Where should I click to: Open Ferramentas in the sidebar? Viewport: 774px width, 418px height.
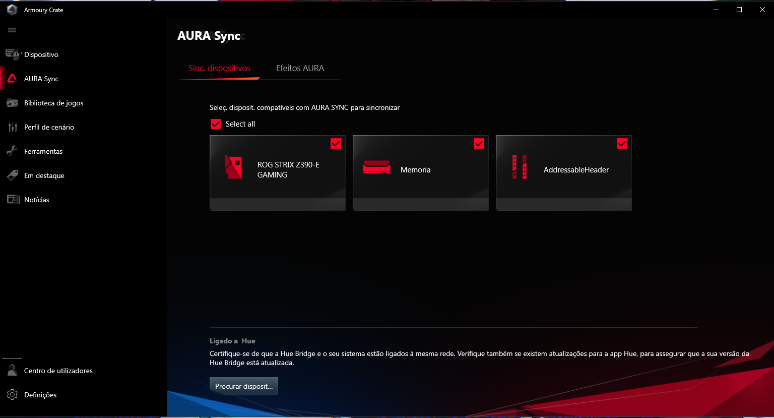(43, 151)
